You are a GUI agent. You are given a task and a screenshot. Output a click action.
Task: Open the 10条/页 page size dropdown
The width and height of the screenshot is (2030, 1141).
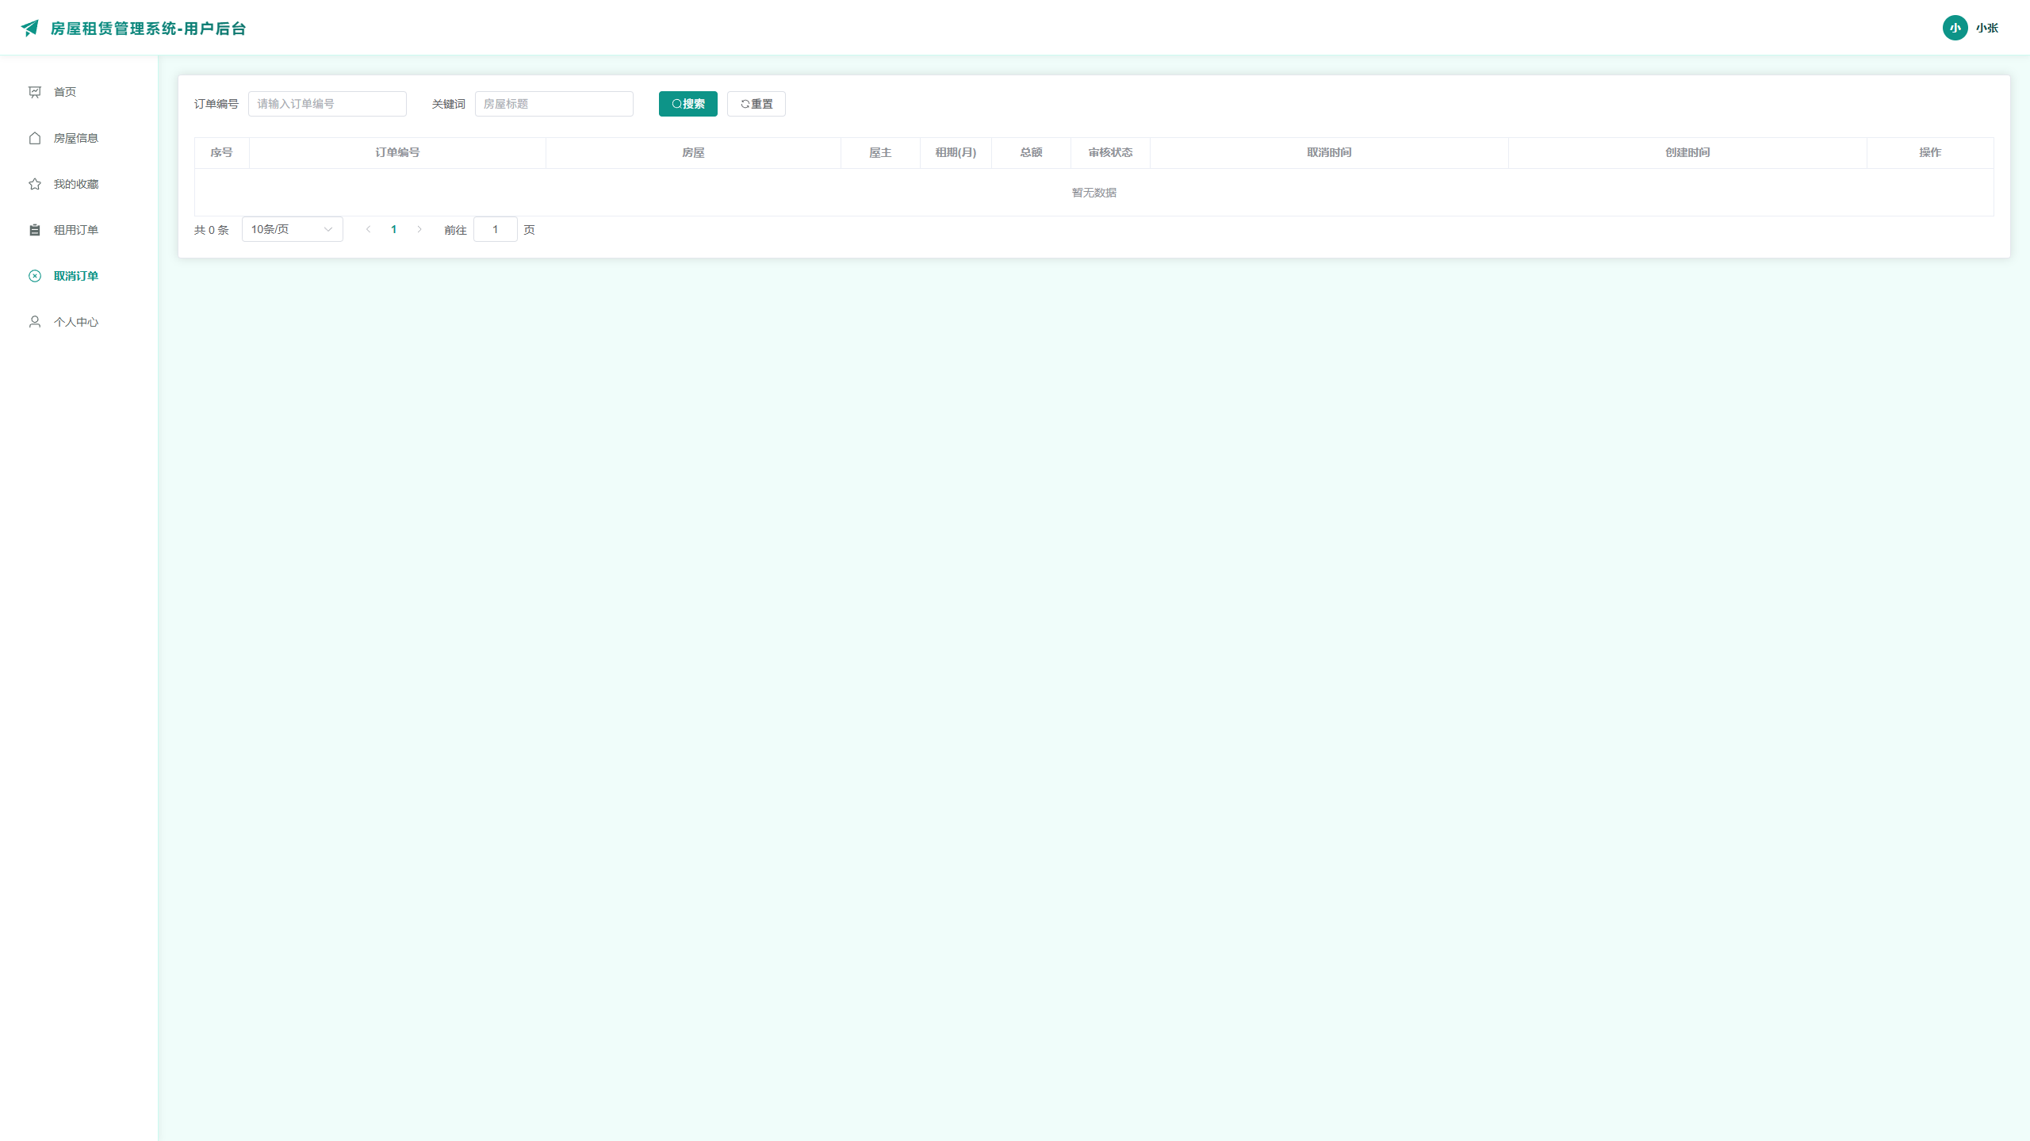292,229
